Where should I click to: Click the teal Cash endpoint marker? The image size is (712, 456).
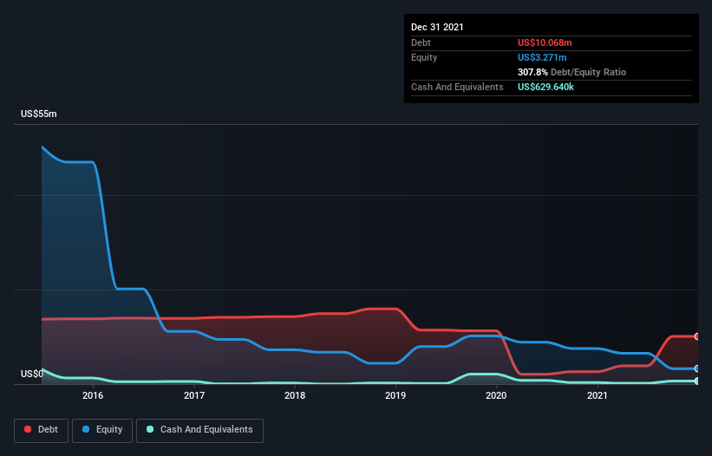697,381
